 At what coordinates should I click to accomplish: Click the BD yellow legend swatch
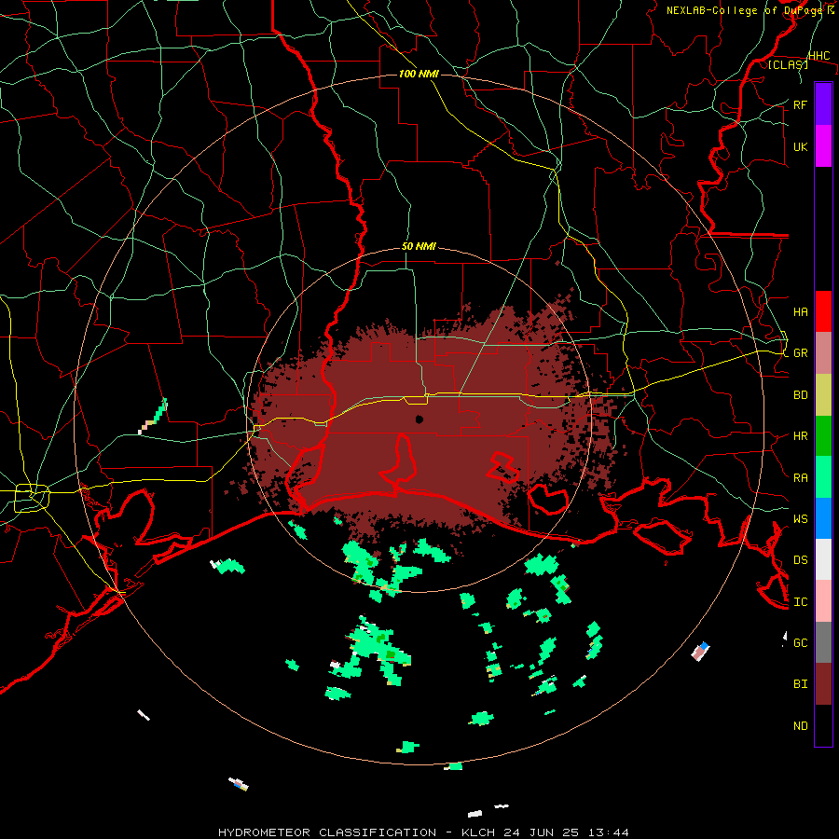[823, 395]
